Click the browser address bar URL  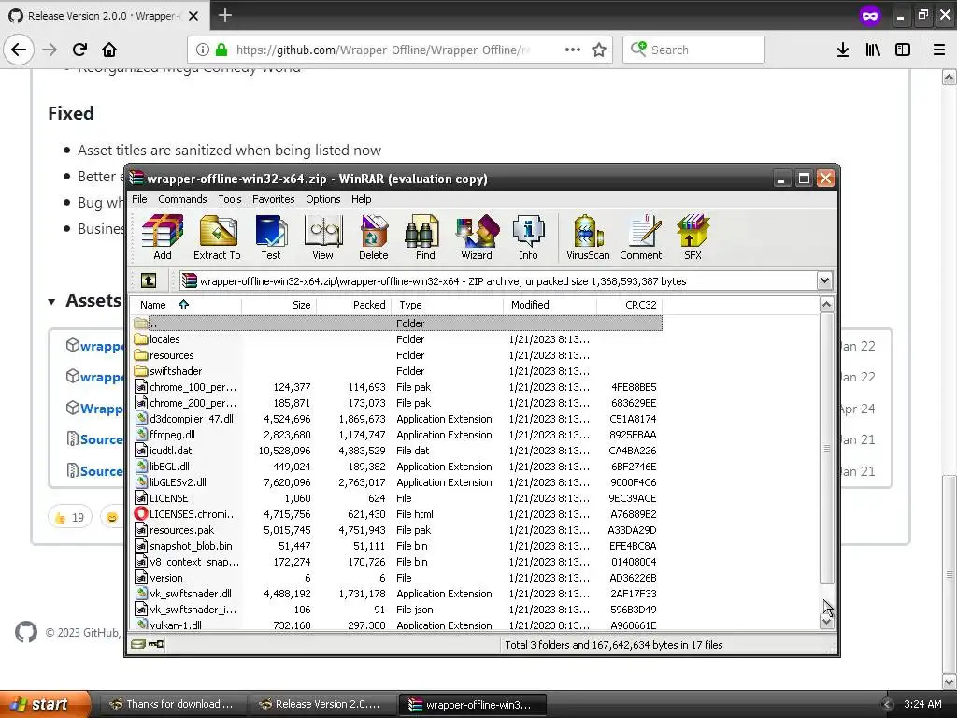382,50
